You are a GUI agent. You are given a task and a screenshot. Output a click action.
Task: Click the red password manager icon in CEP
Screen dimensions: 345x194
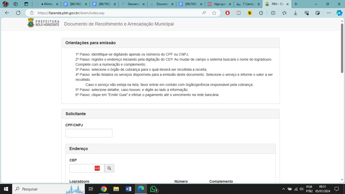coord(97,168)
